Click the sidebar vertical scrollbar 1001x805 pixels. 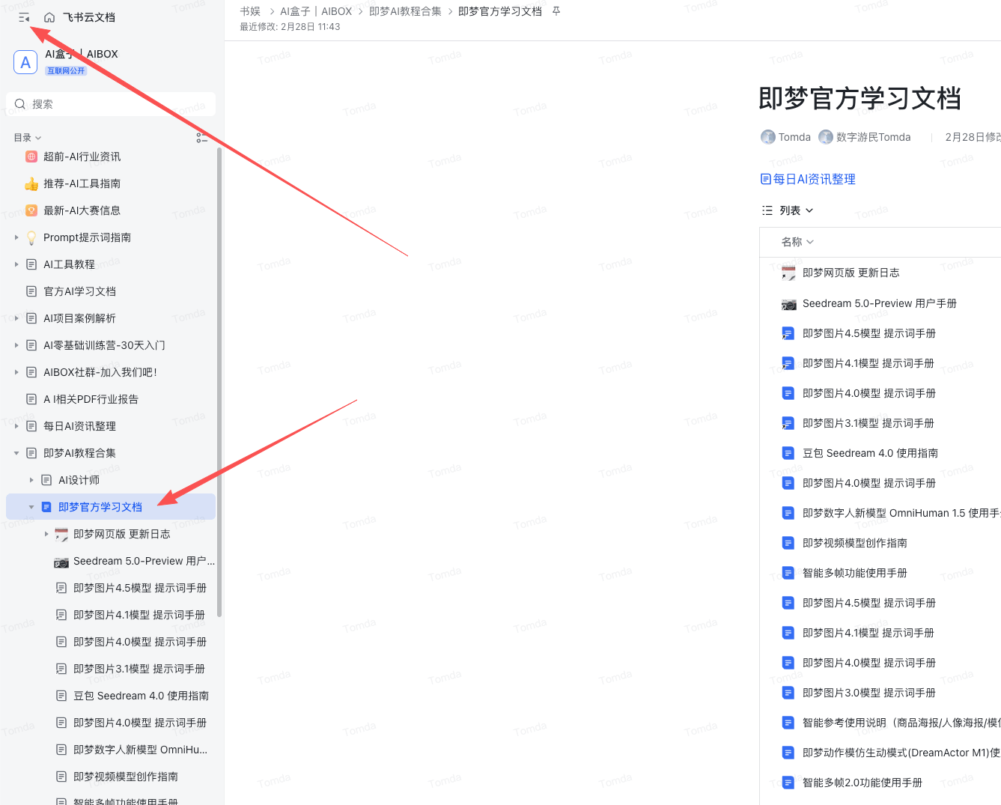tap(219, 382)
